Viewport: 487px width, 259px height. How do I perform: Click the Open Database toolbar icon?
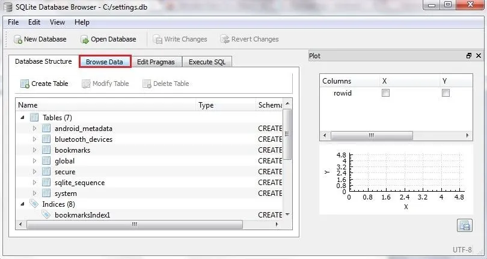(x=85, y=40)
